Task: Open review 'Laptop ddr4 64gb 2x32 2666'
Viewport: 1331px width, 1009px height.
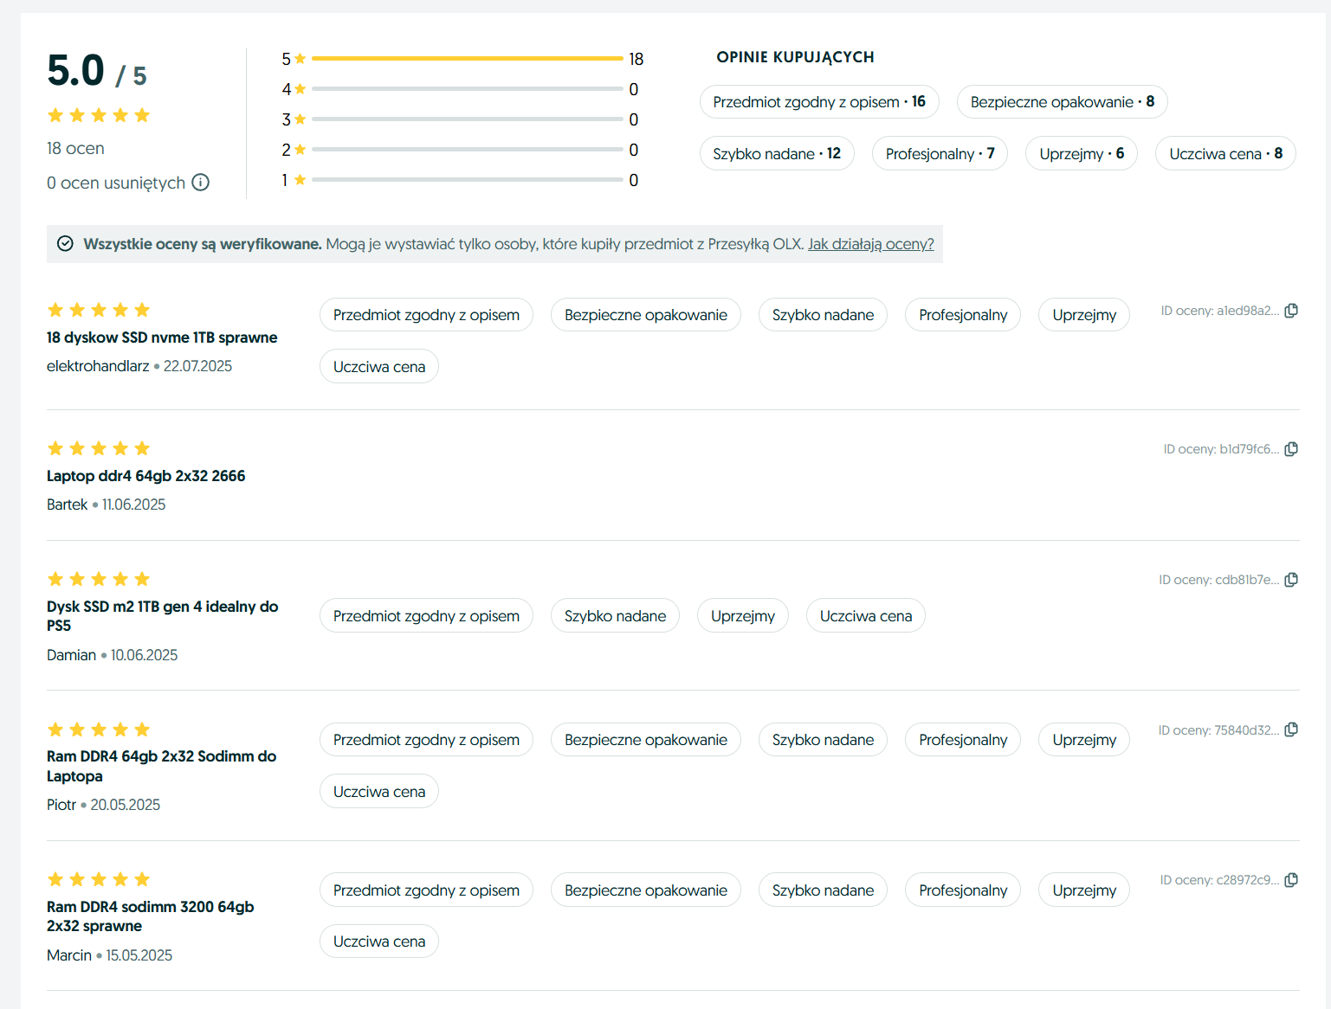Action: tap(145, 476)
